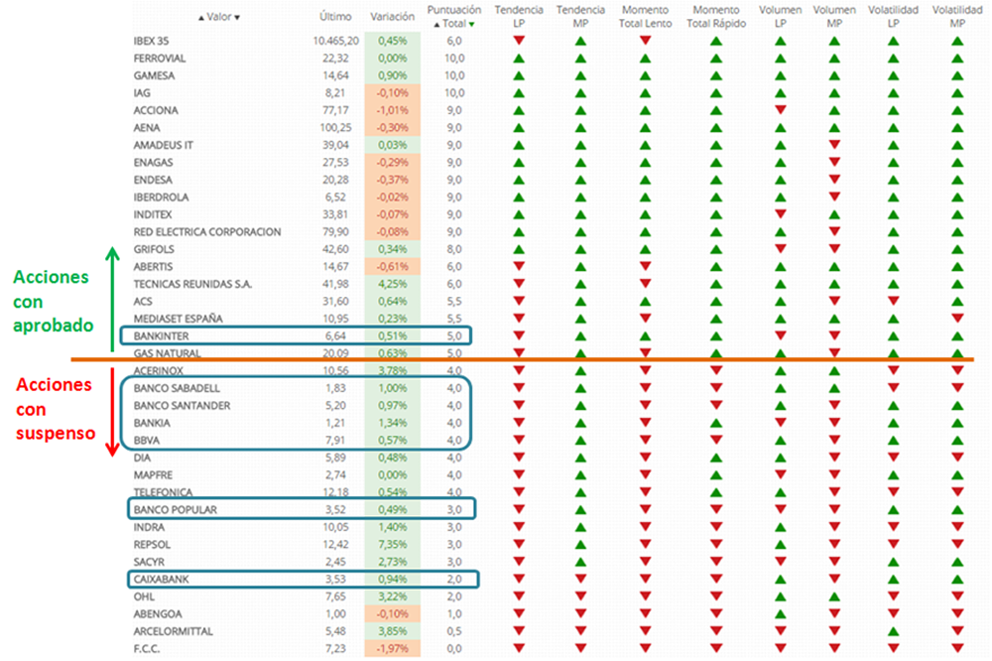Click F.C.C. variation value -1,97%
Viewport: 992px width, 661px height.
[x=392, y=648]
